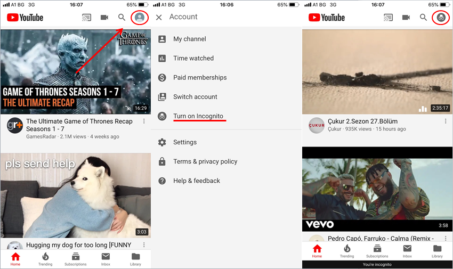Open the Çukur channel avatar

click(317, 125)
